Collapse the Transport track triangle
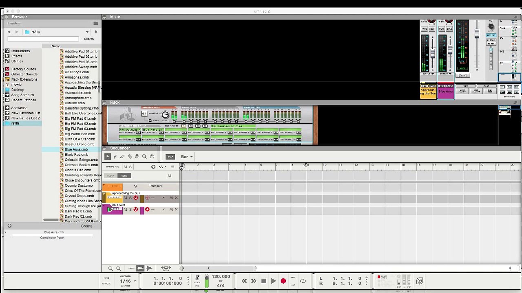 [104, 186]
